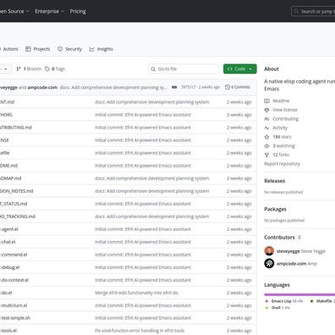
Task: Open the TODO_TRACKING.md file
Action: (x=18, y=217)
